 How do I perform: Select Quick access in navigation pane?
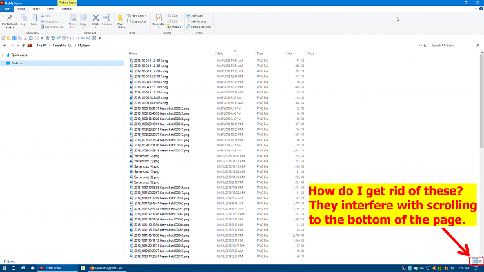point(20,55)
